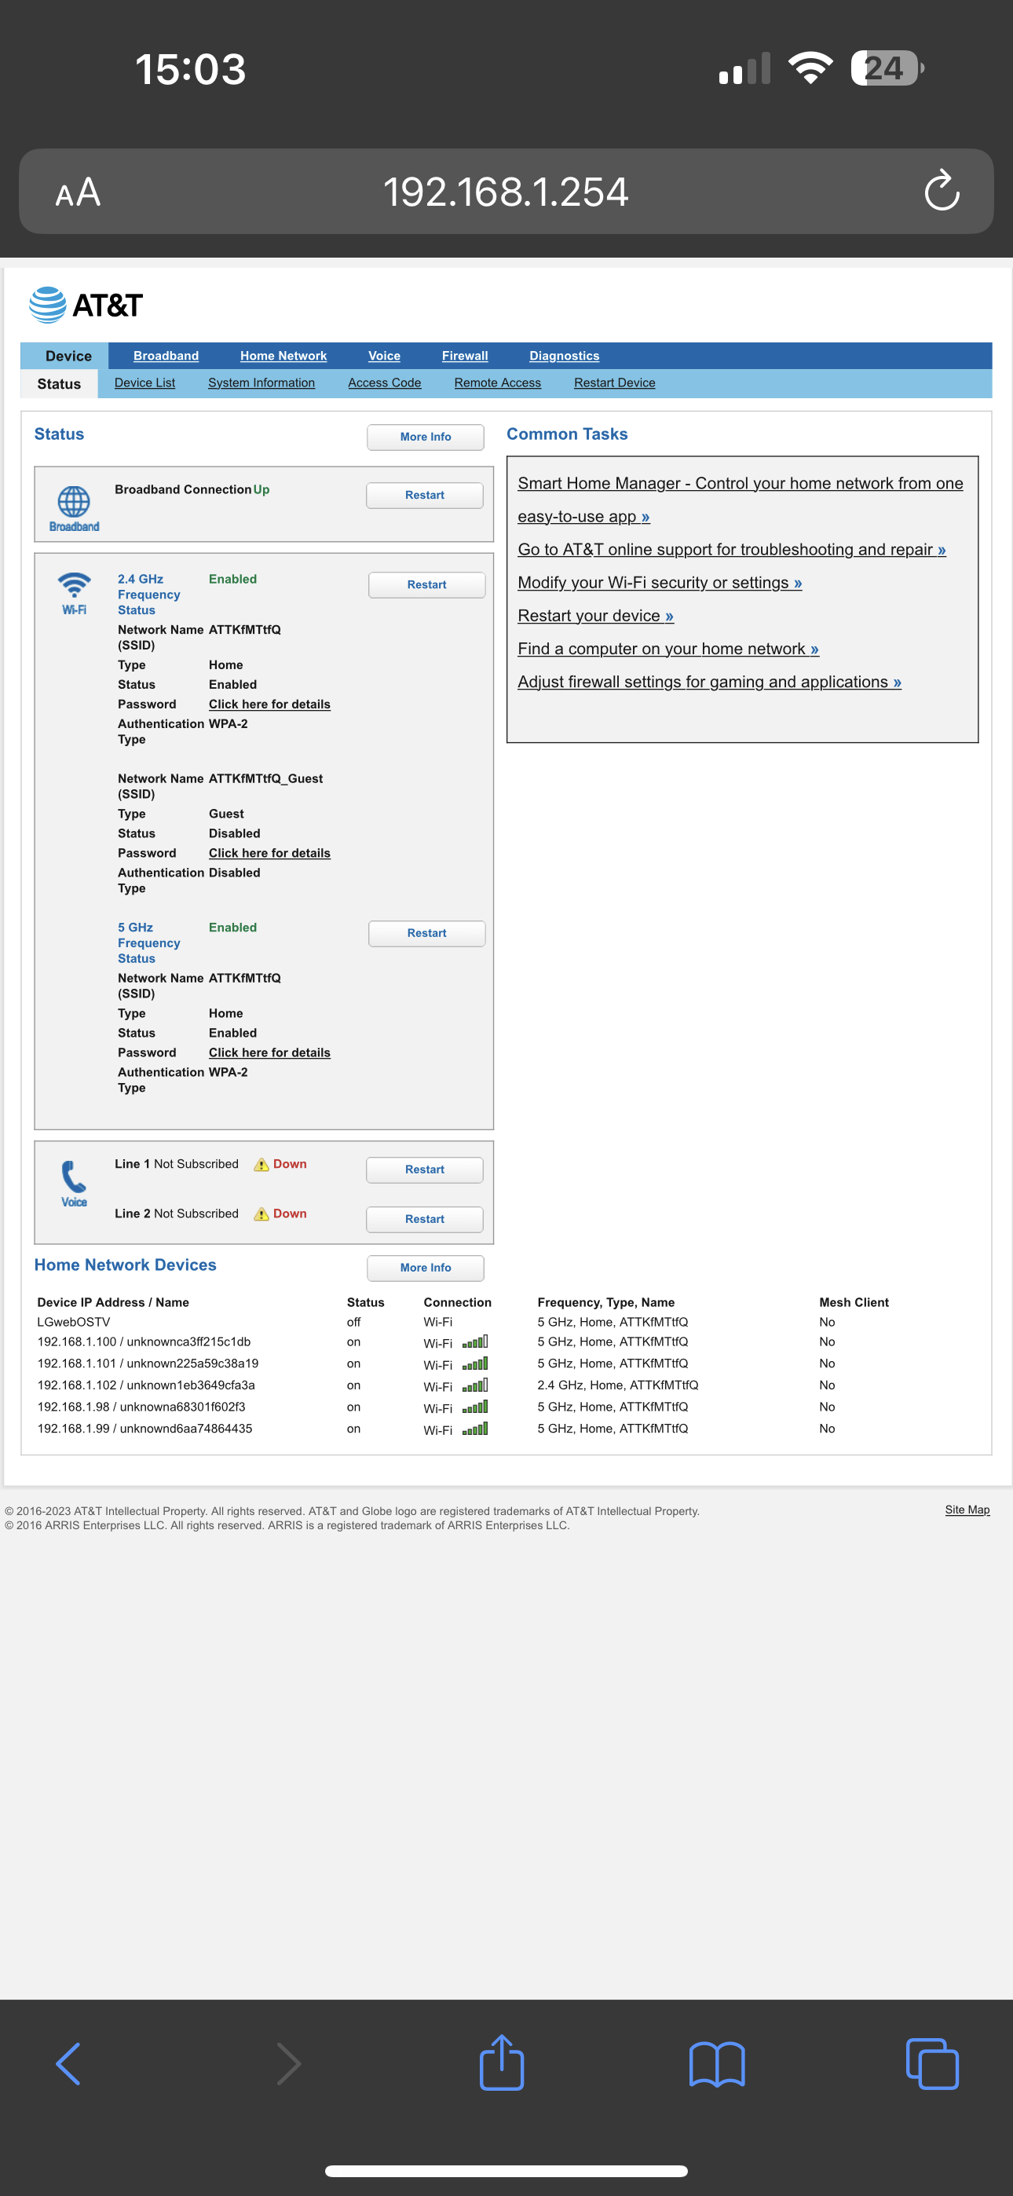The image size is (1013, 2196).
Task: Click the 5 GHz Frequency Status label
Action: 148,942
